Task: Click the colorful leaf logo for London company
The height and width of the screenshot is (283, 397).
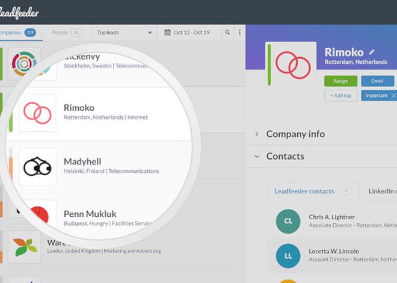Action: [x=25, y=246]
